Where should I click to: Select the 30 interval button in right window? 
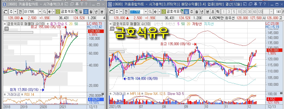click(249, 12)
